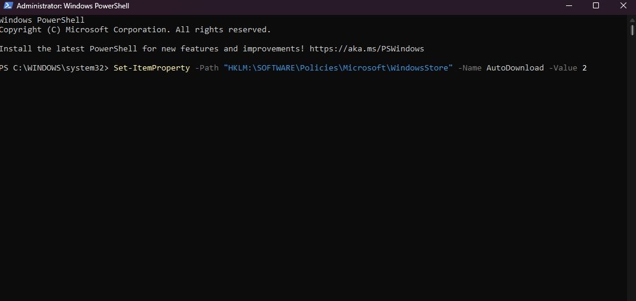Image resolution: width=636 pixels, height=301 pixels.
Task: Click the Set-ItemProperty command text
Action: point(151,68)
